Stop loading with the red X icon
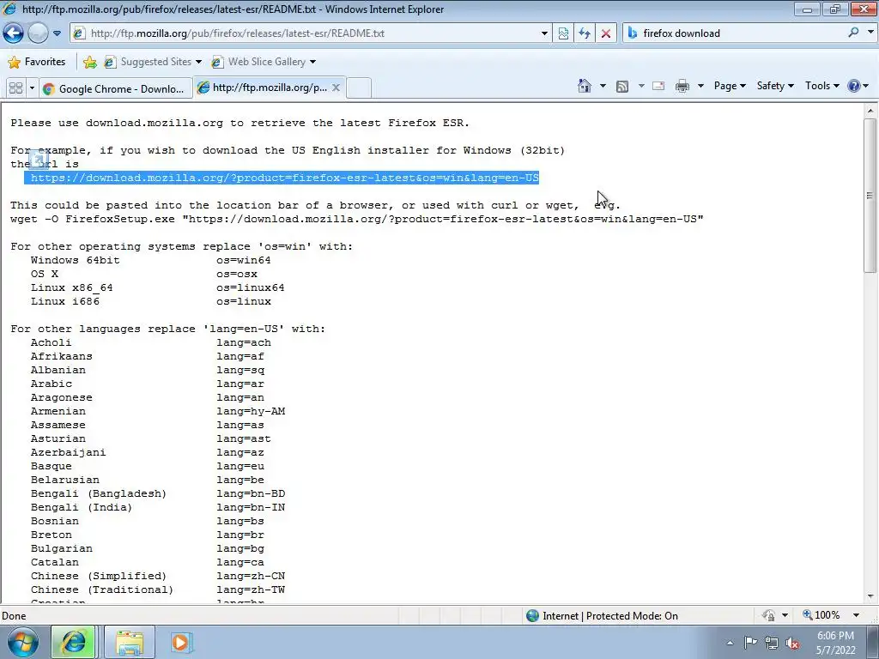The image size is (879, 659). [x=605, y=33]
